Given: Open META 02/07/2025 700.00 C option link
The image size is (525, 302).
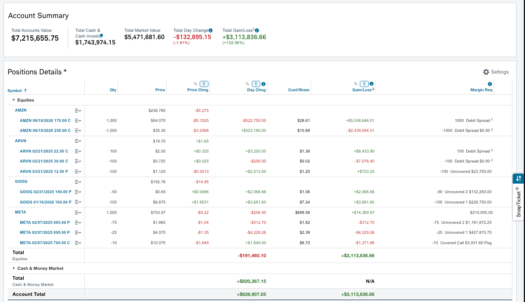Looking at the screenshot, I should [x=45, y=243].
